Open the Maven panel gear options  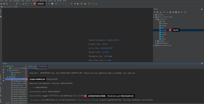point(202,9)
